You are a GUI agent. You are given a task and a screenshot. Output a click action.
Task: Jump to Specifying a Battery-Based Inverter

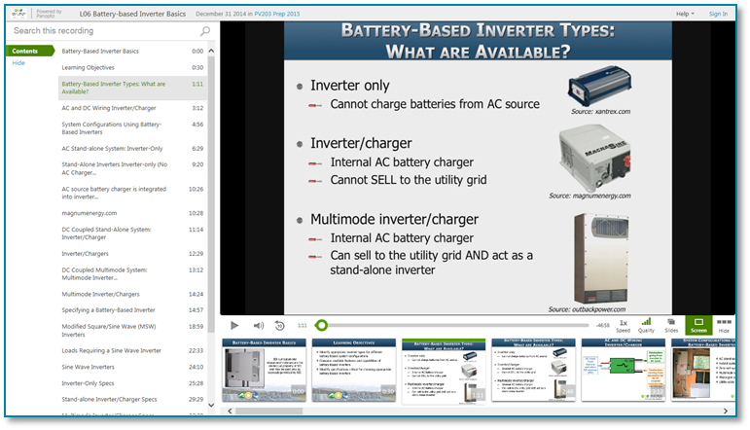[x=132, y=310]
